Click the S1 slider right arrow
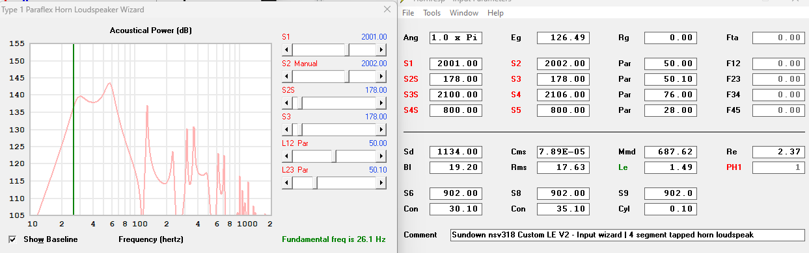The width and height of the screenshot is (809, 253). point(382,50)
